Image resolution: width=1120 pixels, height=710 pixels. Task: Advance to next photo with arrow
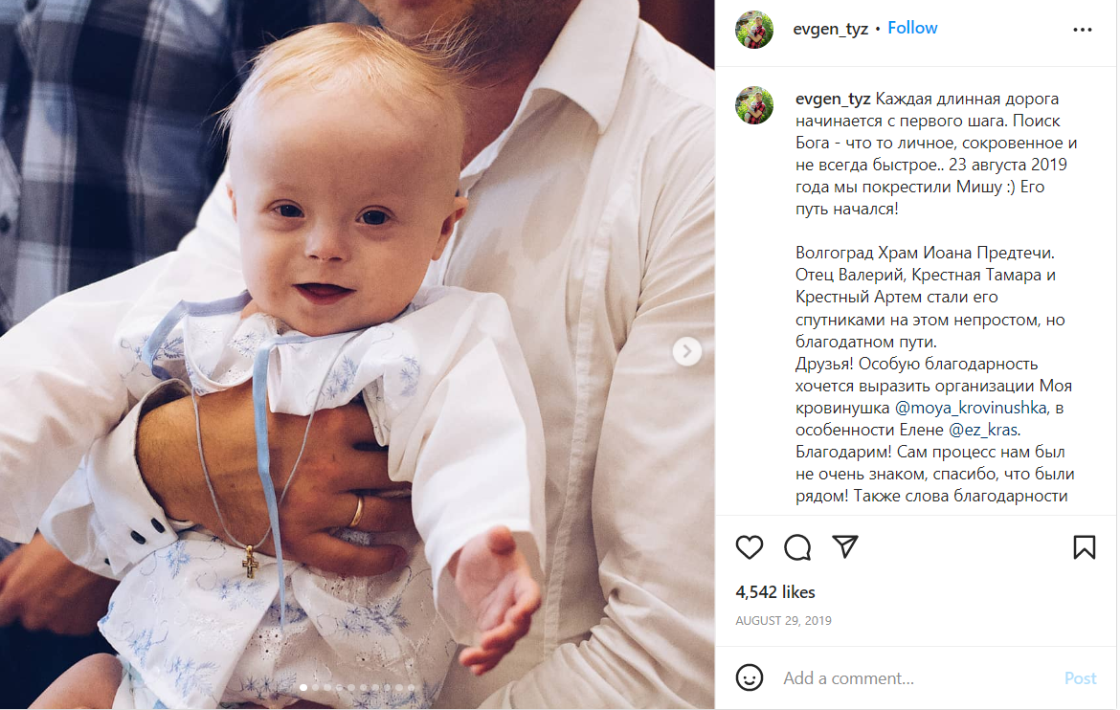tap(686, 351)
